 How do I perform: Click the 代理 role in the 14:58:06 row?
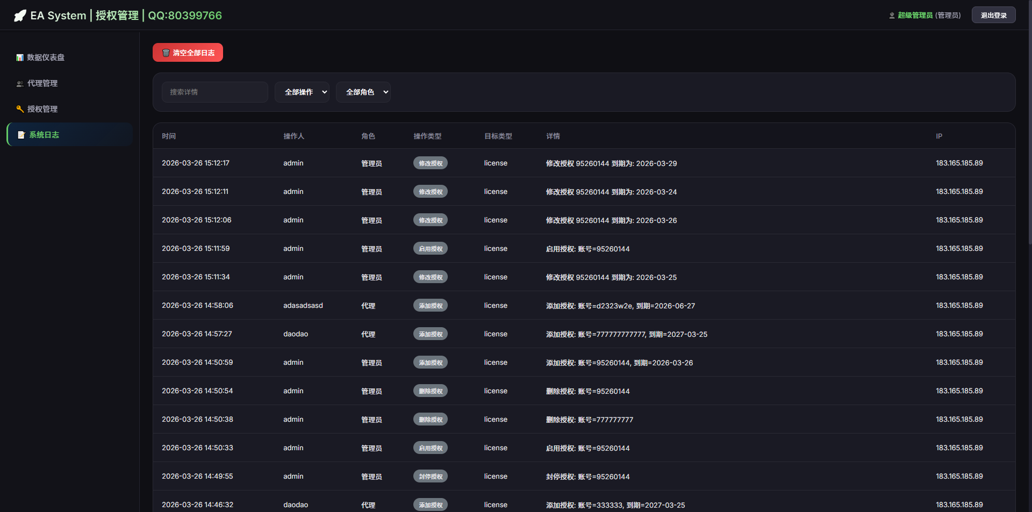tap(368, 306)
